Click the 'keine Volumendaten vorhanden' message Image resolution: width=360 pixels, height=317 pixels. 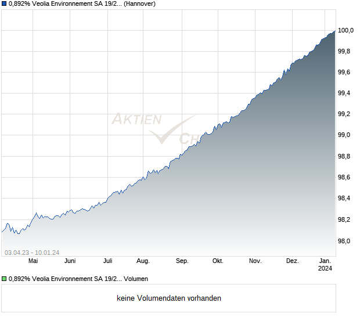tap(169, 298)
